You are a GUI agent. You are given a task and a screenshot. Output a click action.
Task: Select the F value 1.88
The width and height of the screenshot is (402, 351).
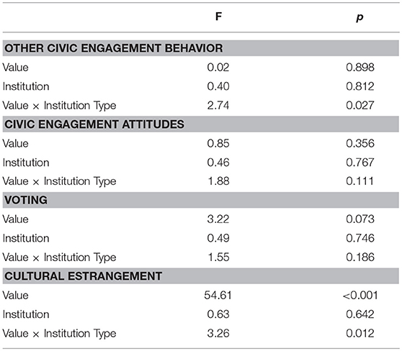218,181
